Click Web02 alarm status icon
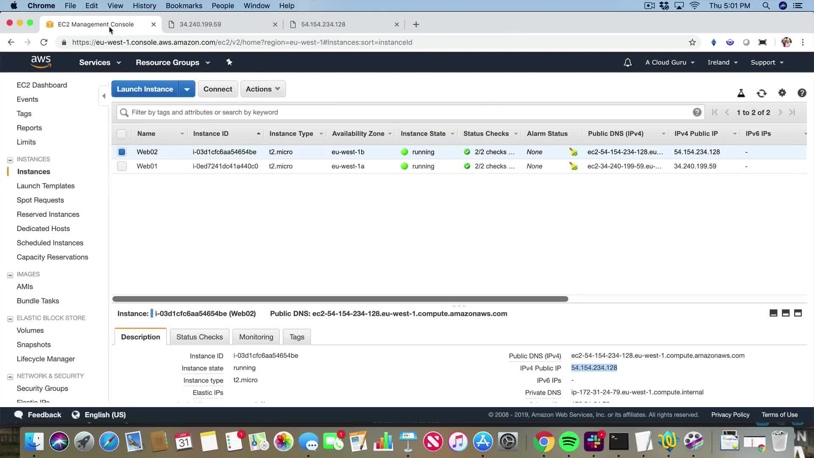This screenshot has width=814, height=458. click(573, 152)
